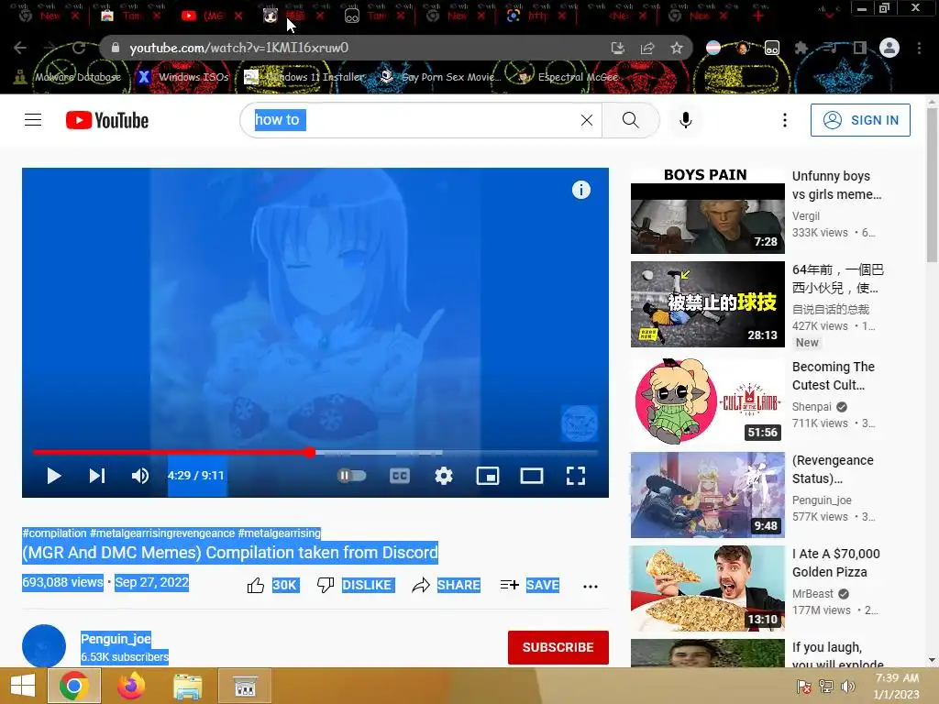Screen dimensions: 939x704
Task: Start voice search with the microphone
Action: click(686, 120)
